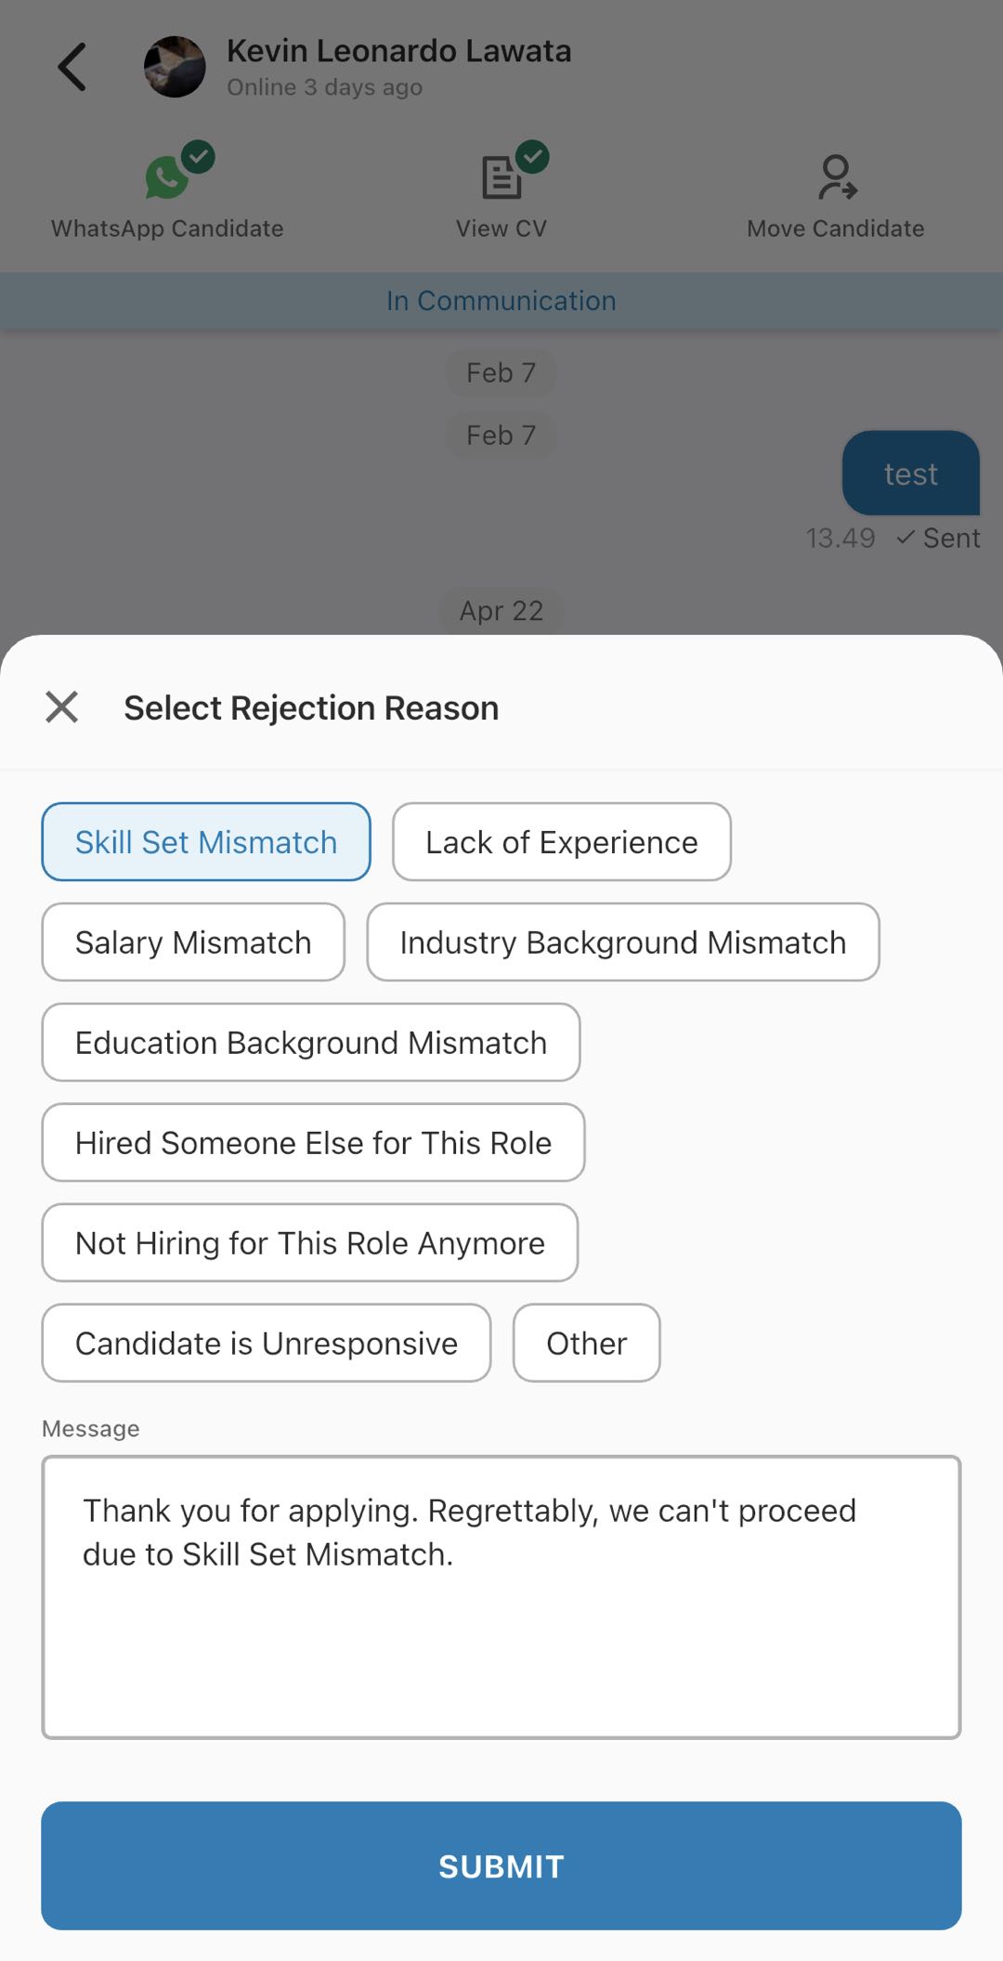Select Not Hiring for This Role Anymore
The width and height of the screenshot is (1003, 1961).
click(310, 1243)
